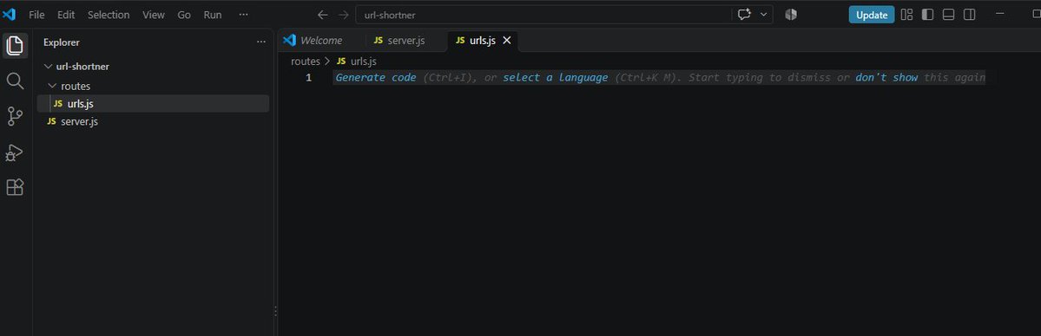Click the url-shortner command center search box
The width and height of the screenshot is (1041, 336).
pos(543,15)
